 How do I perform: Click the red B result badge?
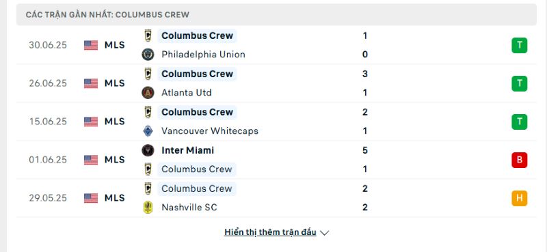click(520, 160)
